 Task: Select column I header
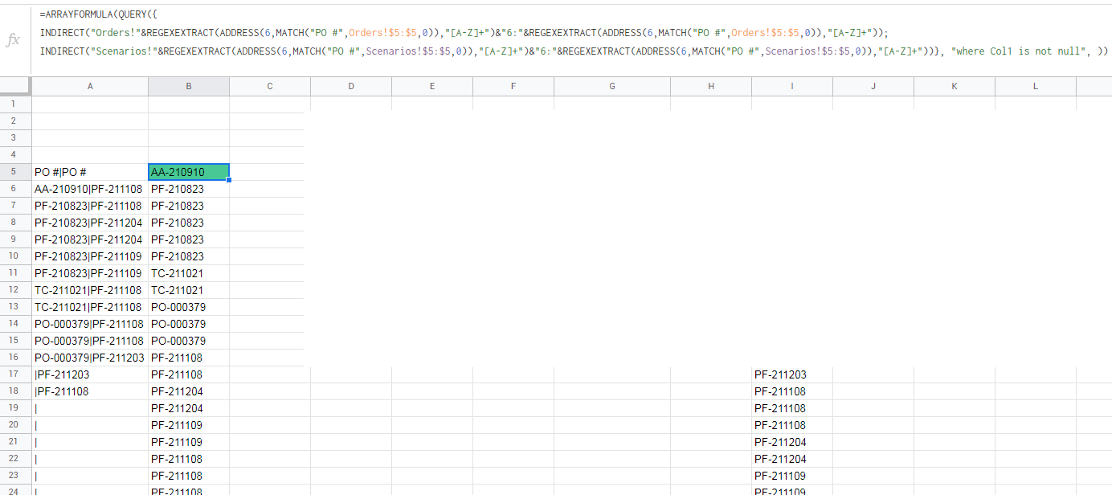click(792, 86)
